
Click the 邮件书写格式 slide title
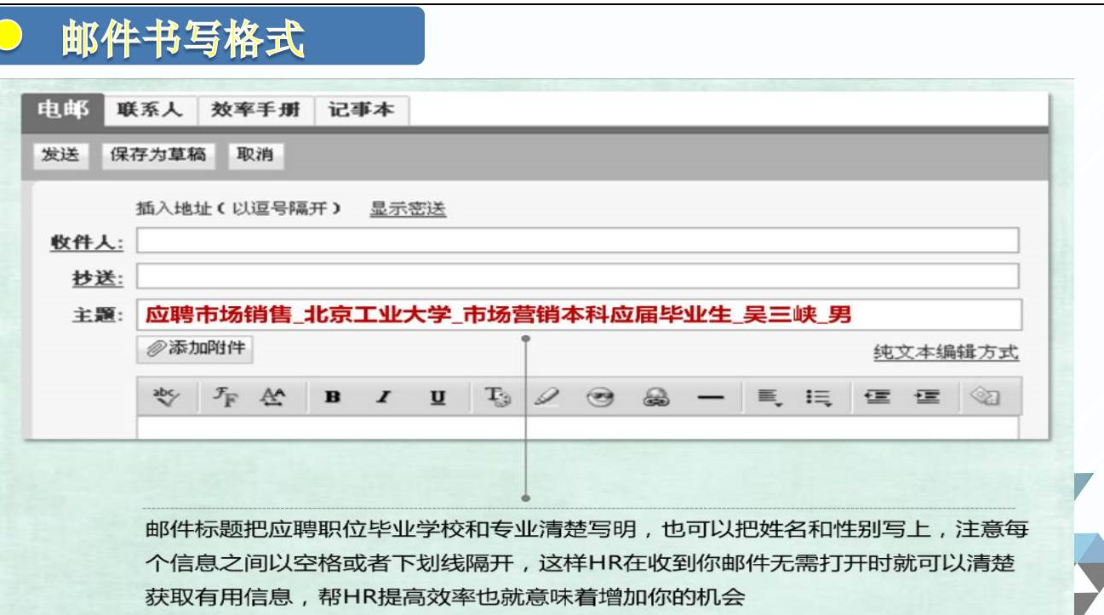click(183, 38)
